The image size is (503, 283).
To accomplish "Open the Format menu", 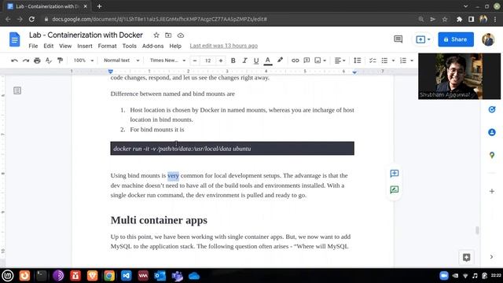I will [x=107, y=46].
